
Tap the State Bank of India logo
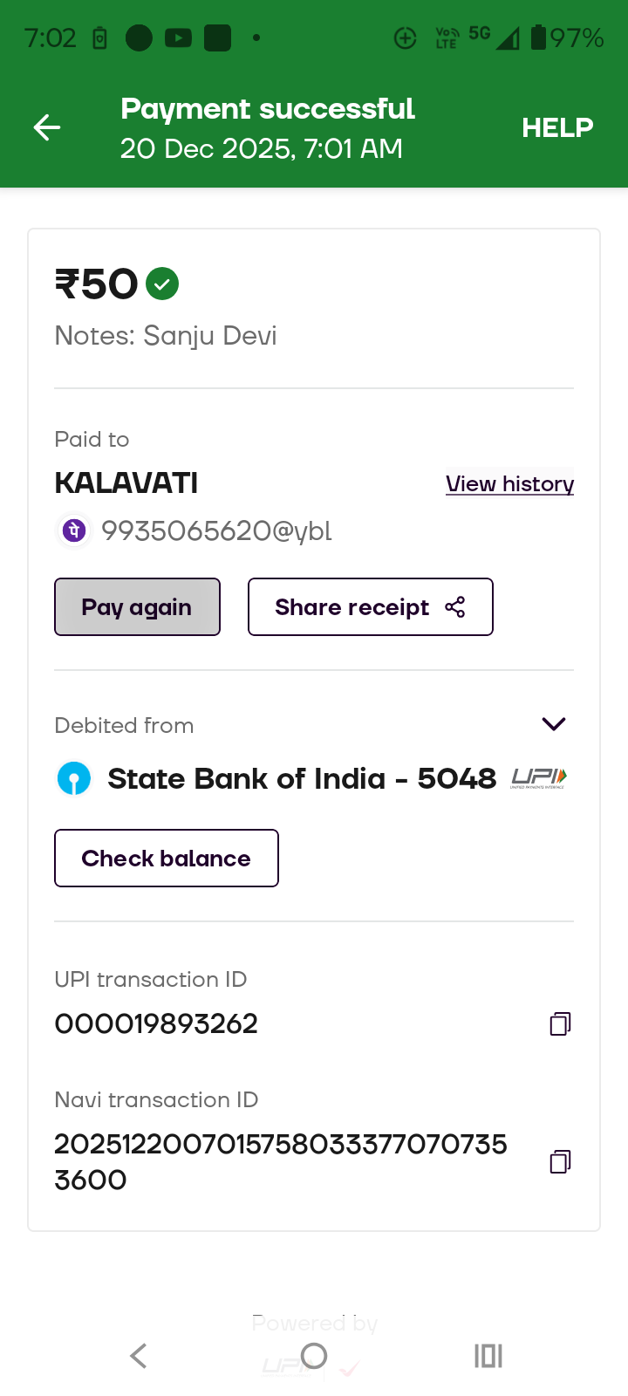coord(74,778)
